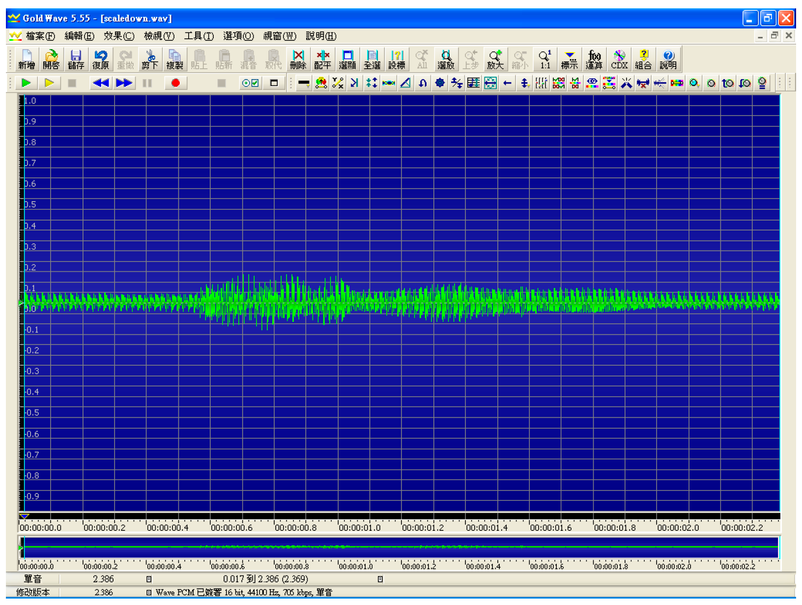Click the 儲存 (Save) floppy disk icon

tap(76, 59)
